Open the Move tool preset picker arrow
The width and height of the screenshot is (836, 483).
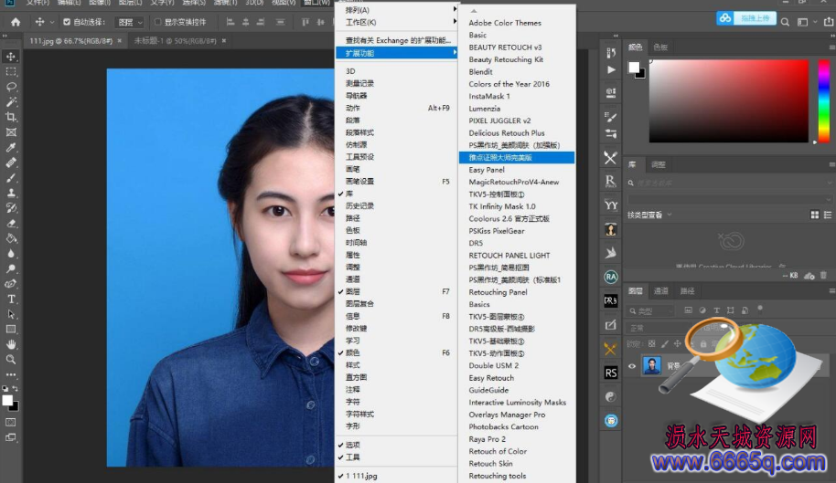(x=52, y=22)
